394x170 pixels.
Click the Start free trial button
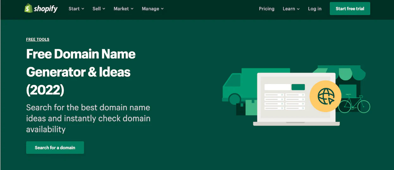click(x=350, y=8)
